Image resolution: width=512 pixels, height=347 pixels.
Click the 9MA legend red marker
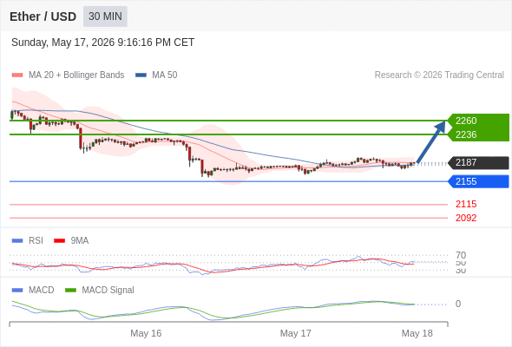click(59, 241)
